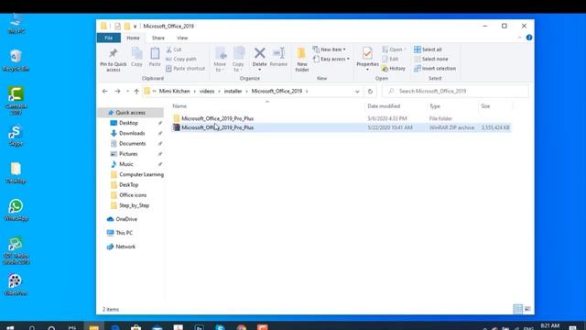
Task: Select Network in navigation pane
Action: [125, 247]
